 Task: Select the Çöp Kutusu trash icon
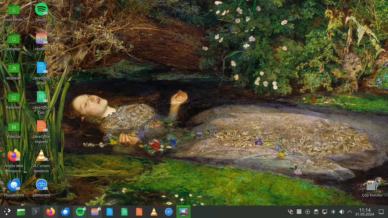tap(372, 188)
